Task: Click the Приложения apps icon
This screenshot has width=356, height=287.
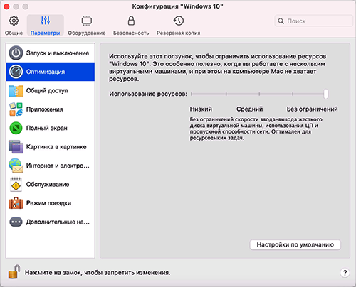Action: click(16, 109)
